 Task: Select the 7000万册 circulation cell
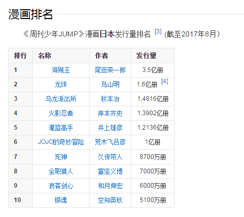point(153,171)
